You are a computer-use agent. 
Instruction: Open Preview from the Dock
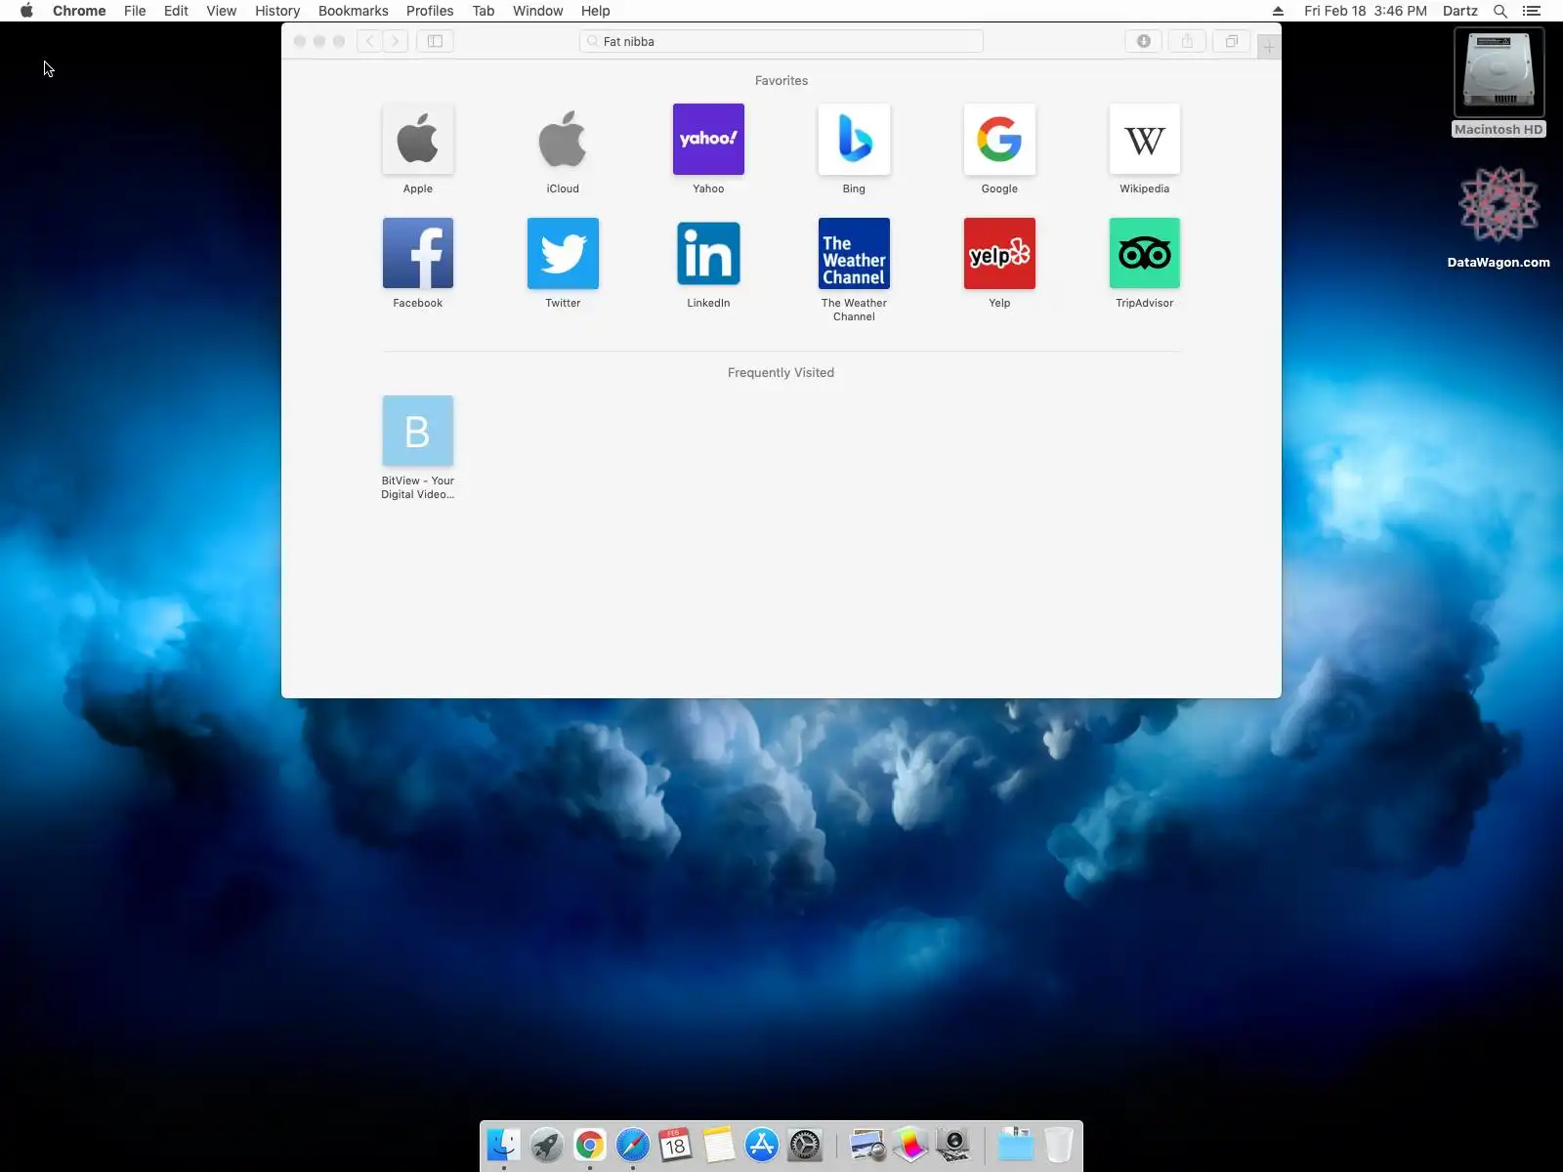point(867,1145)
